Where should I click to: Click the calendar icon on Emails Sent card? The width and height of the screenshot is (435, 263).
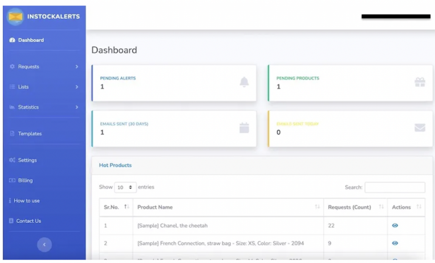(244, 127)
